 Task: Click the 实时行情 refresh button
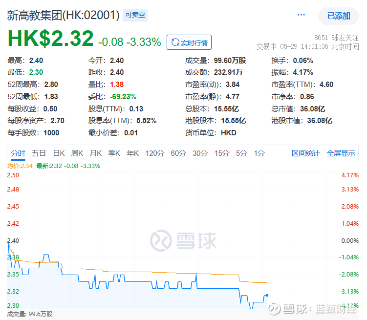(189, 43)
